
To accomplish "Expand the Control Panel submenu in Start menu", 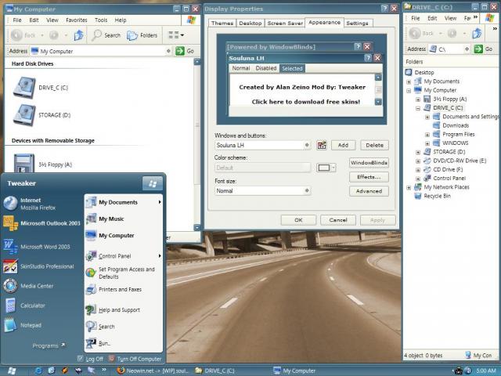I will point(160,256).
